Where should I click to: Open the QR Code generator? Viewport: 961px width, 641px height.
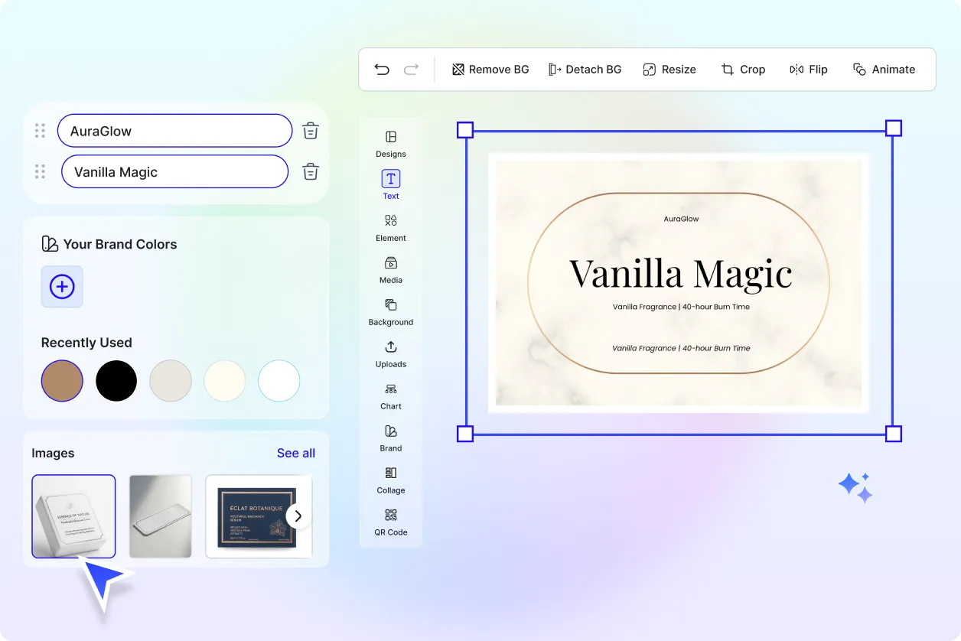(x=390, y=522)
